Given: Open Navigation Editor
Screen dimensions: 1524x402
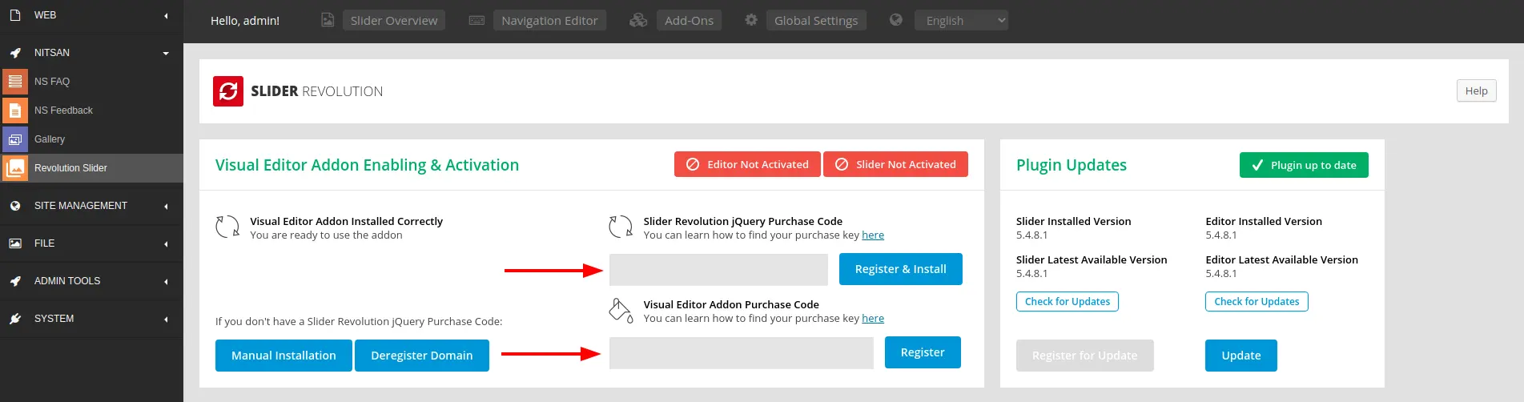Looking at the screenshot, I should 549,20.
